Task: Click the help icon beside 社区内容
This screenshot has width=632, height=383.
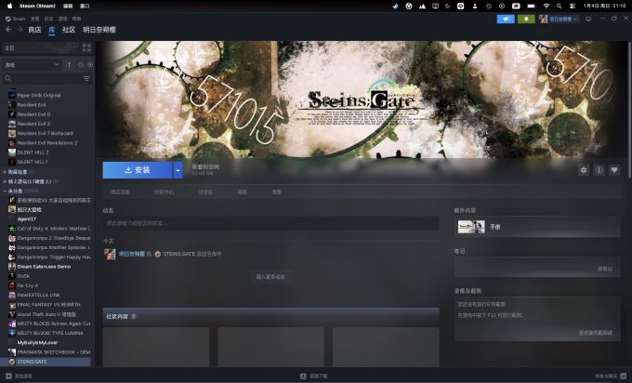Action: coord(134,316)
